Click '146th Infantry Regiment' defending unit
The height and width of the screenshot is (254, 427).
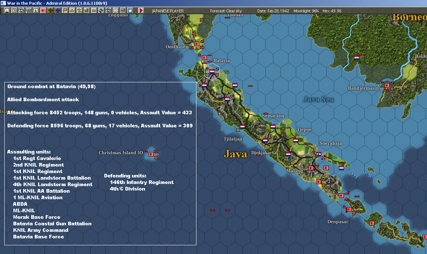[142, 182]
